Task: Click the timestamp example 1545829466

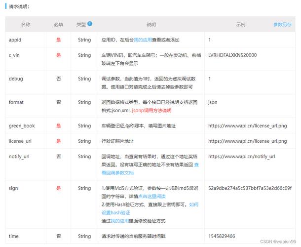Action: pyautogui.click(x=222, y=236)
